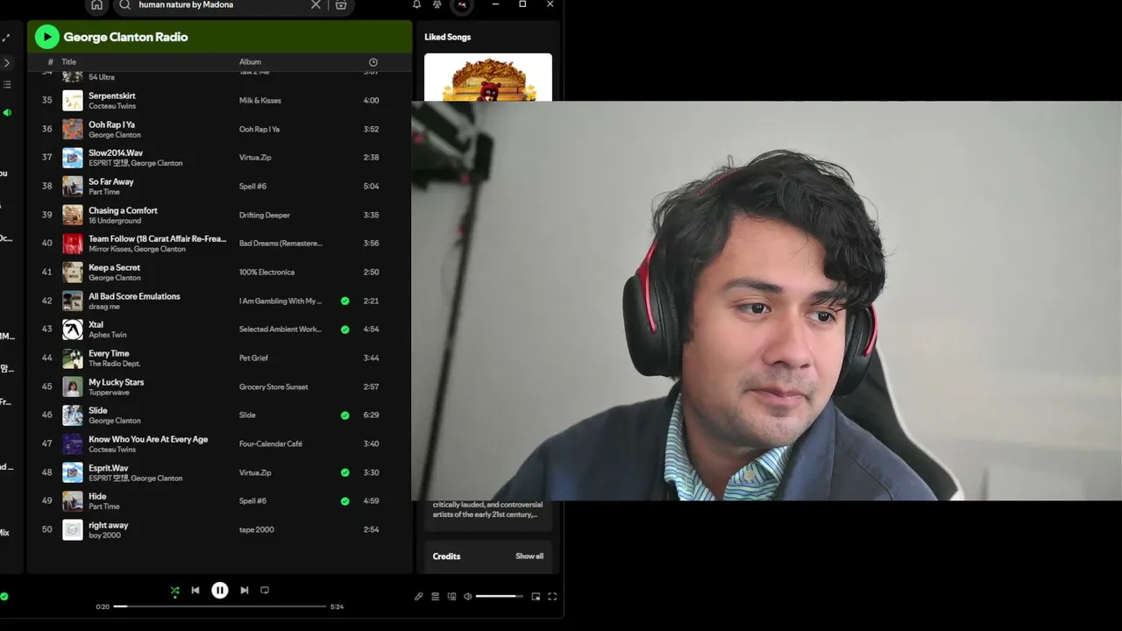Open artist link Cocteau Twins under Serpentskirt
This screenshot has width=1122, height=631.
click(112, 106)
